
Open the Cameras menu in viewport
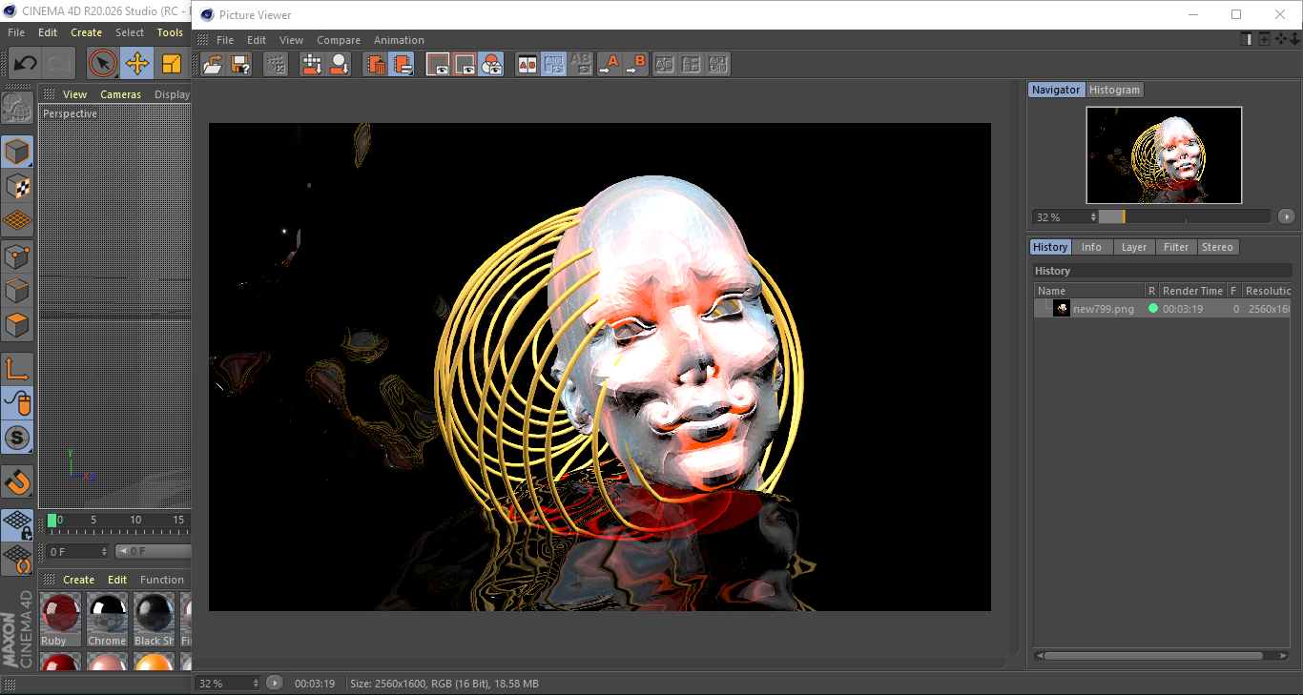pyautogui.click(x=120, y=94)
